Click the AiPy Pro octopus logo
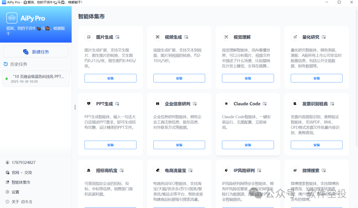The image size is (358, 208). pyautogui.click(x=12, y=18)
